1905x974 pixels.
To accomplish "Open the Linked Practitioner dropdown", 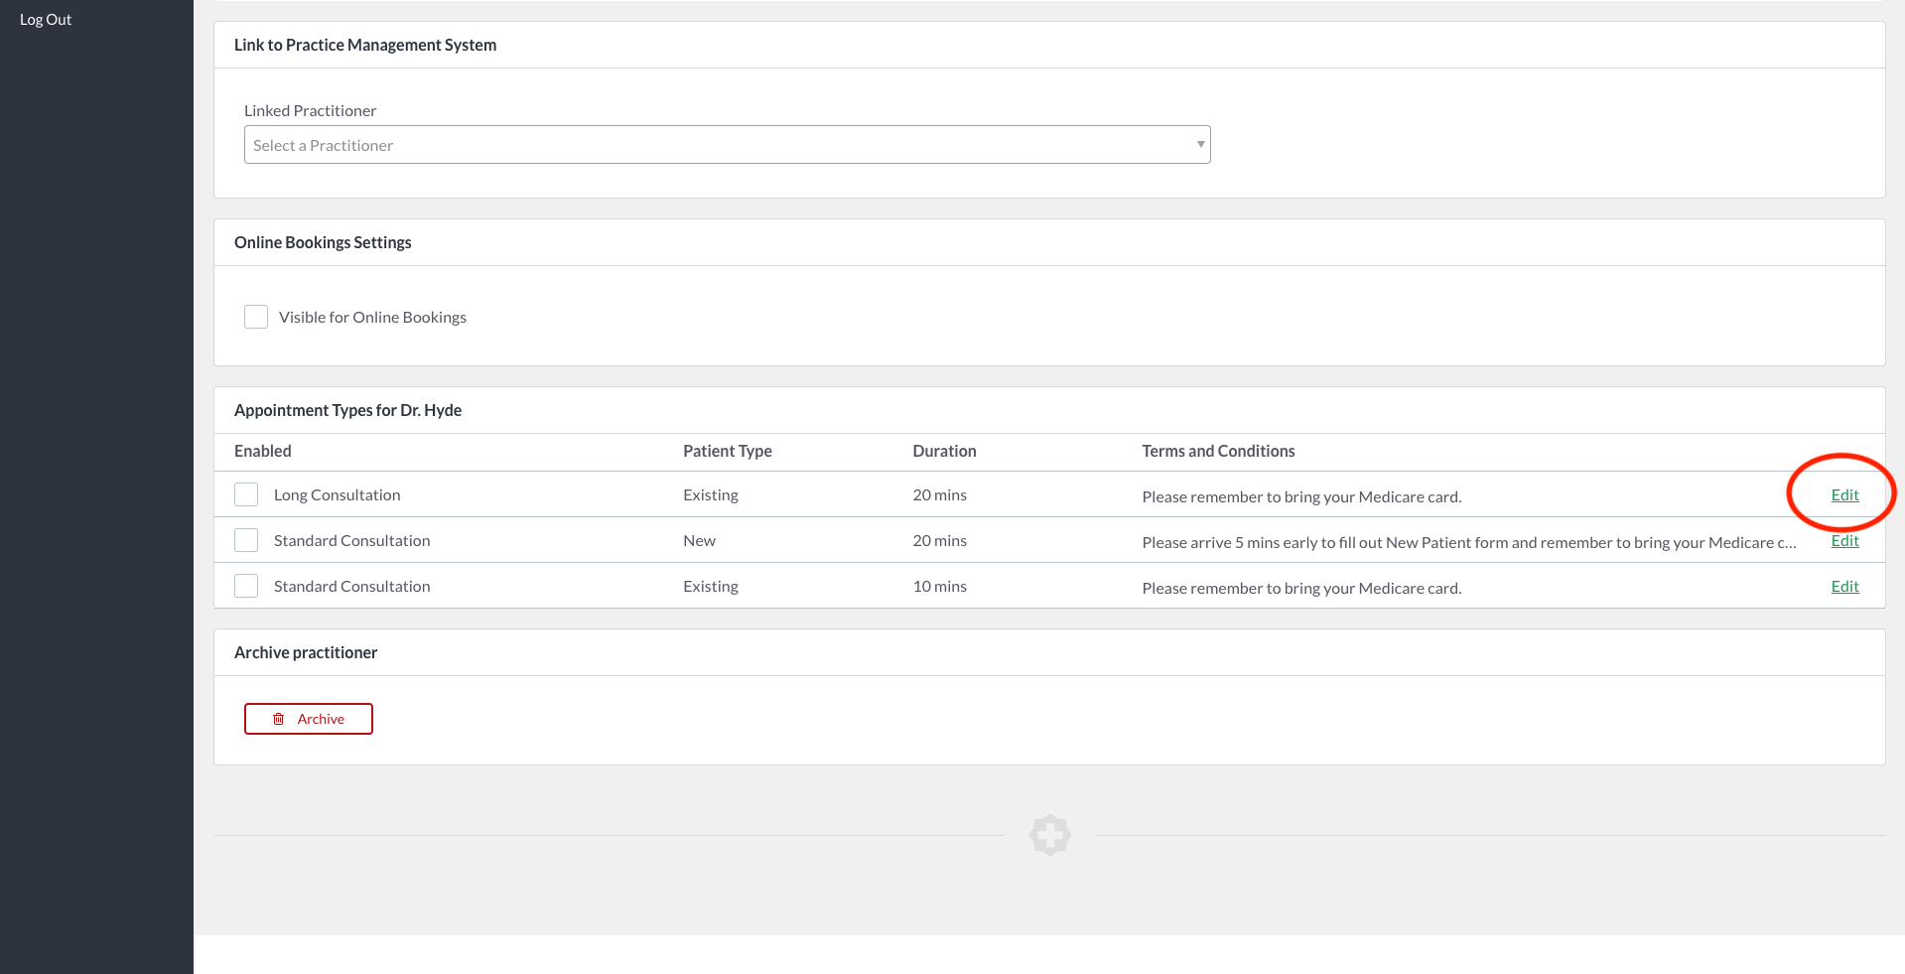I will click(x=727, y=145).
